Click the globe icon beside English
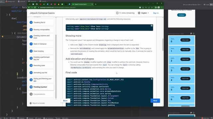The width and height of the screenshot is (213, 119). point(139,13)
